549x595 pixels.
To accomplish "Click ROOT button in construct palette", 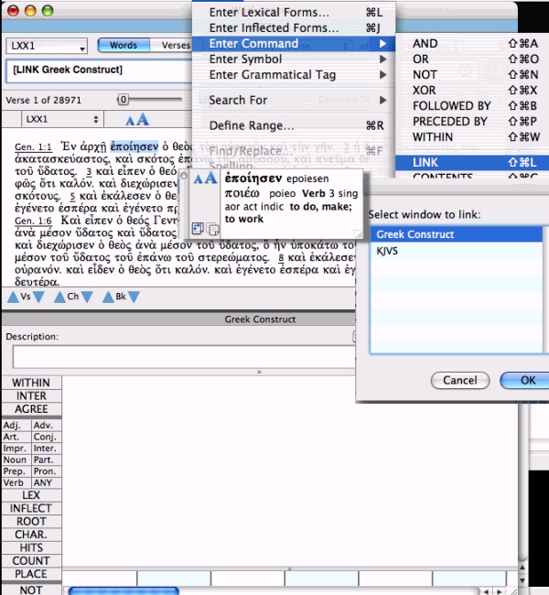I will pos(31,522).
